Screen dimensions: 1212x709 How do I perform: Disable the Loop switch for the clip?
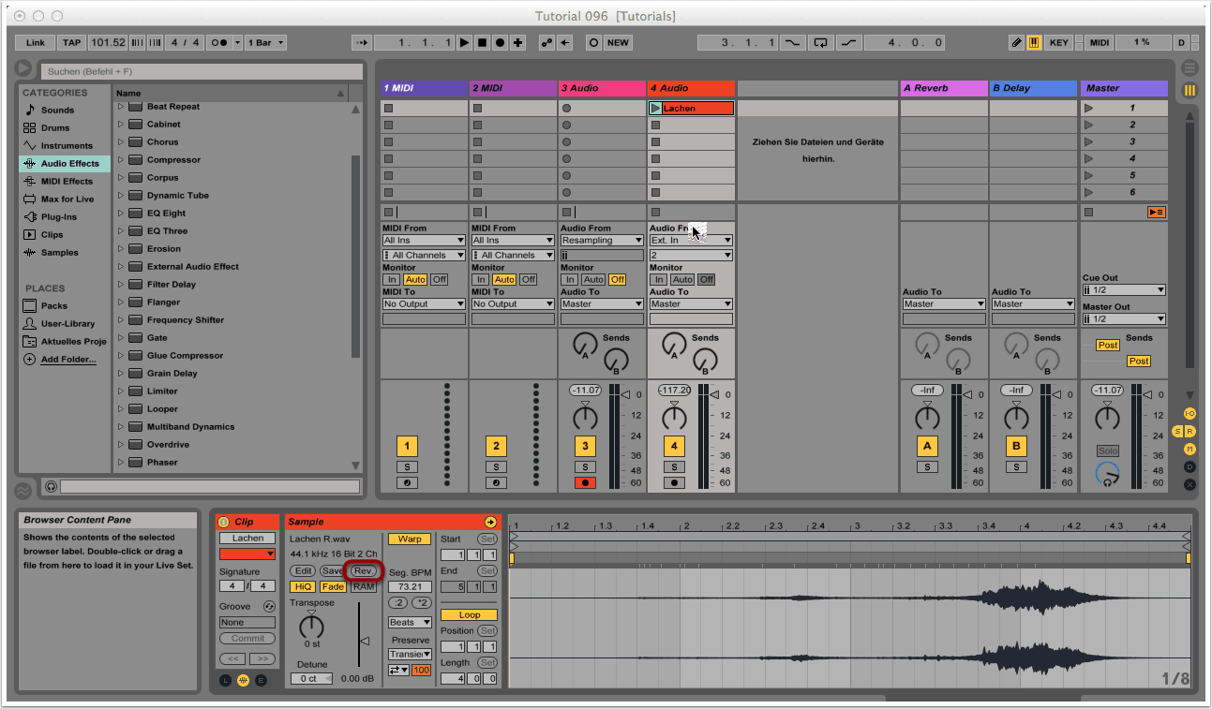point(470,615)
